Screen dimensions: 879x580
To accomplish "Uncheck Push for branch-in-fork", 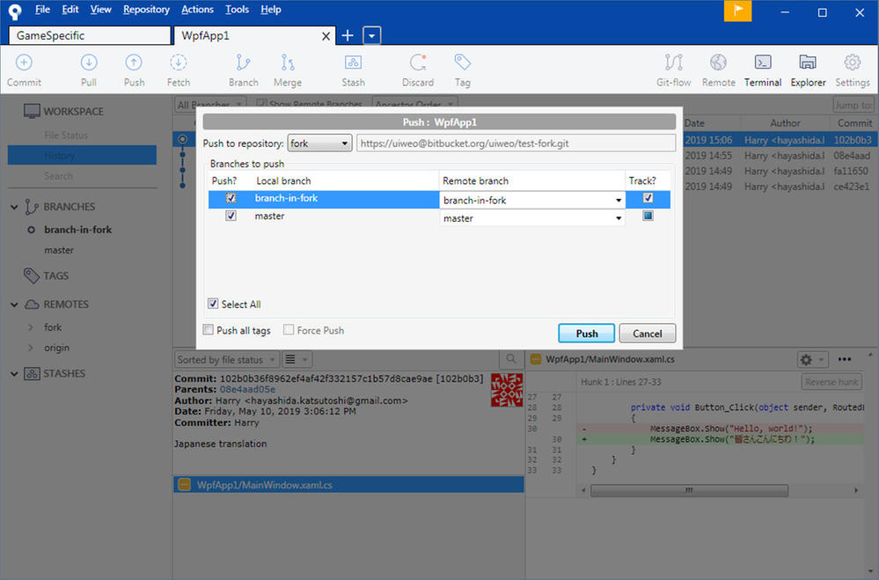I will (x=231, y=199).
